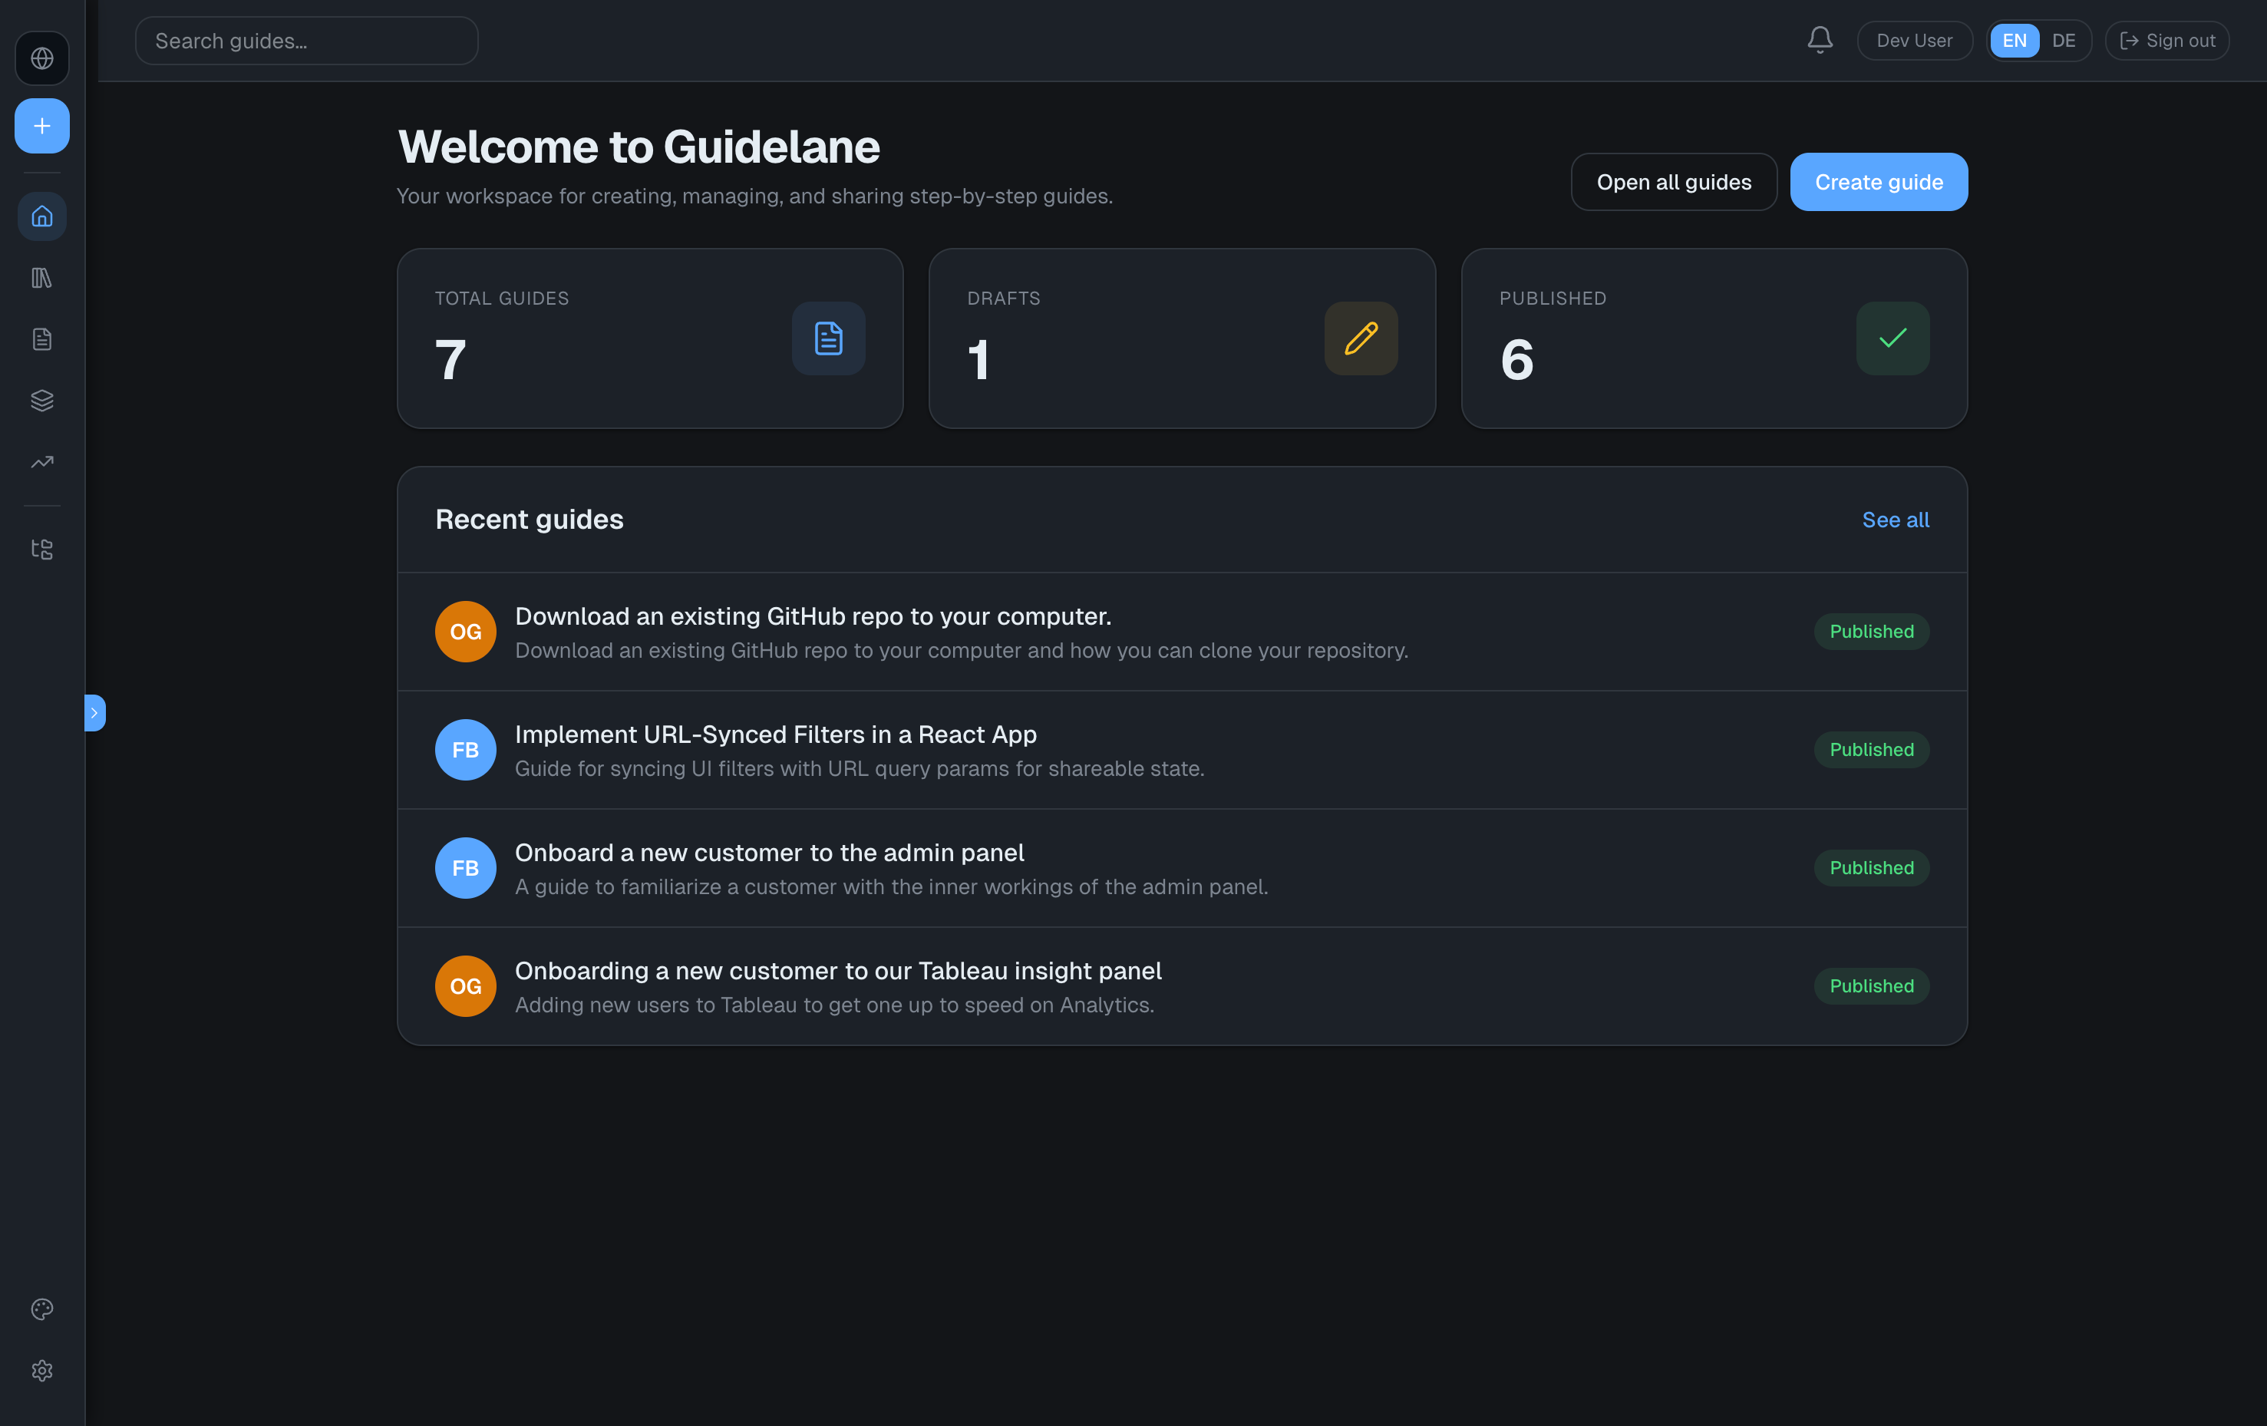Screen dimensions: 2267x1426
Task: Open the Home icon in sidebar
Action: [x=41, y=216]
